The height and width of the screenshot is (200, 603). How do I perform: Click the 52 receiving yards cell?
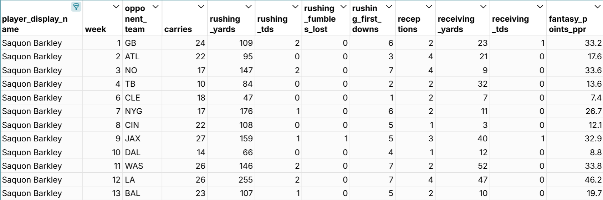pyautogui.click(x=463, y=166)
